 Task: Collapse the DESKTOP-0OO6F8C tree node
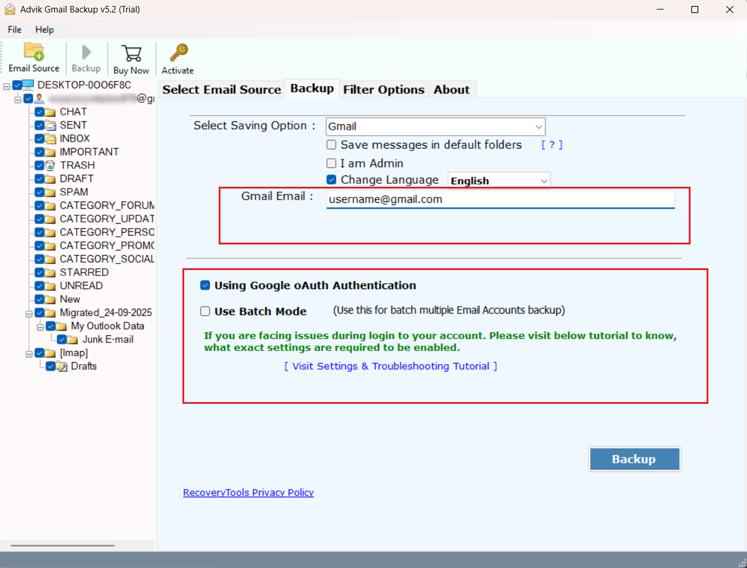pos(7,86)
